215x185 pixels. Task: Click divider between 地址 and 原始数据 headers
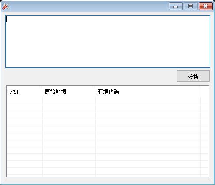(x=42, y=92)
